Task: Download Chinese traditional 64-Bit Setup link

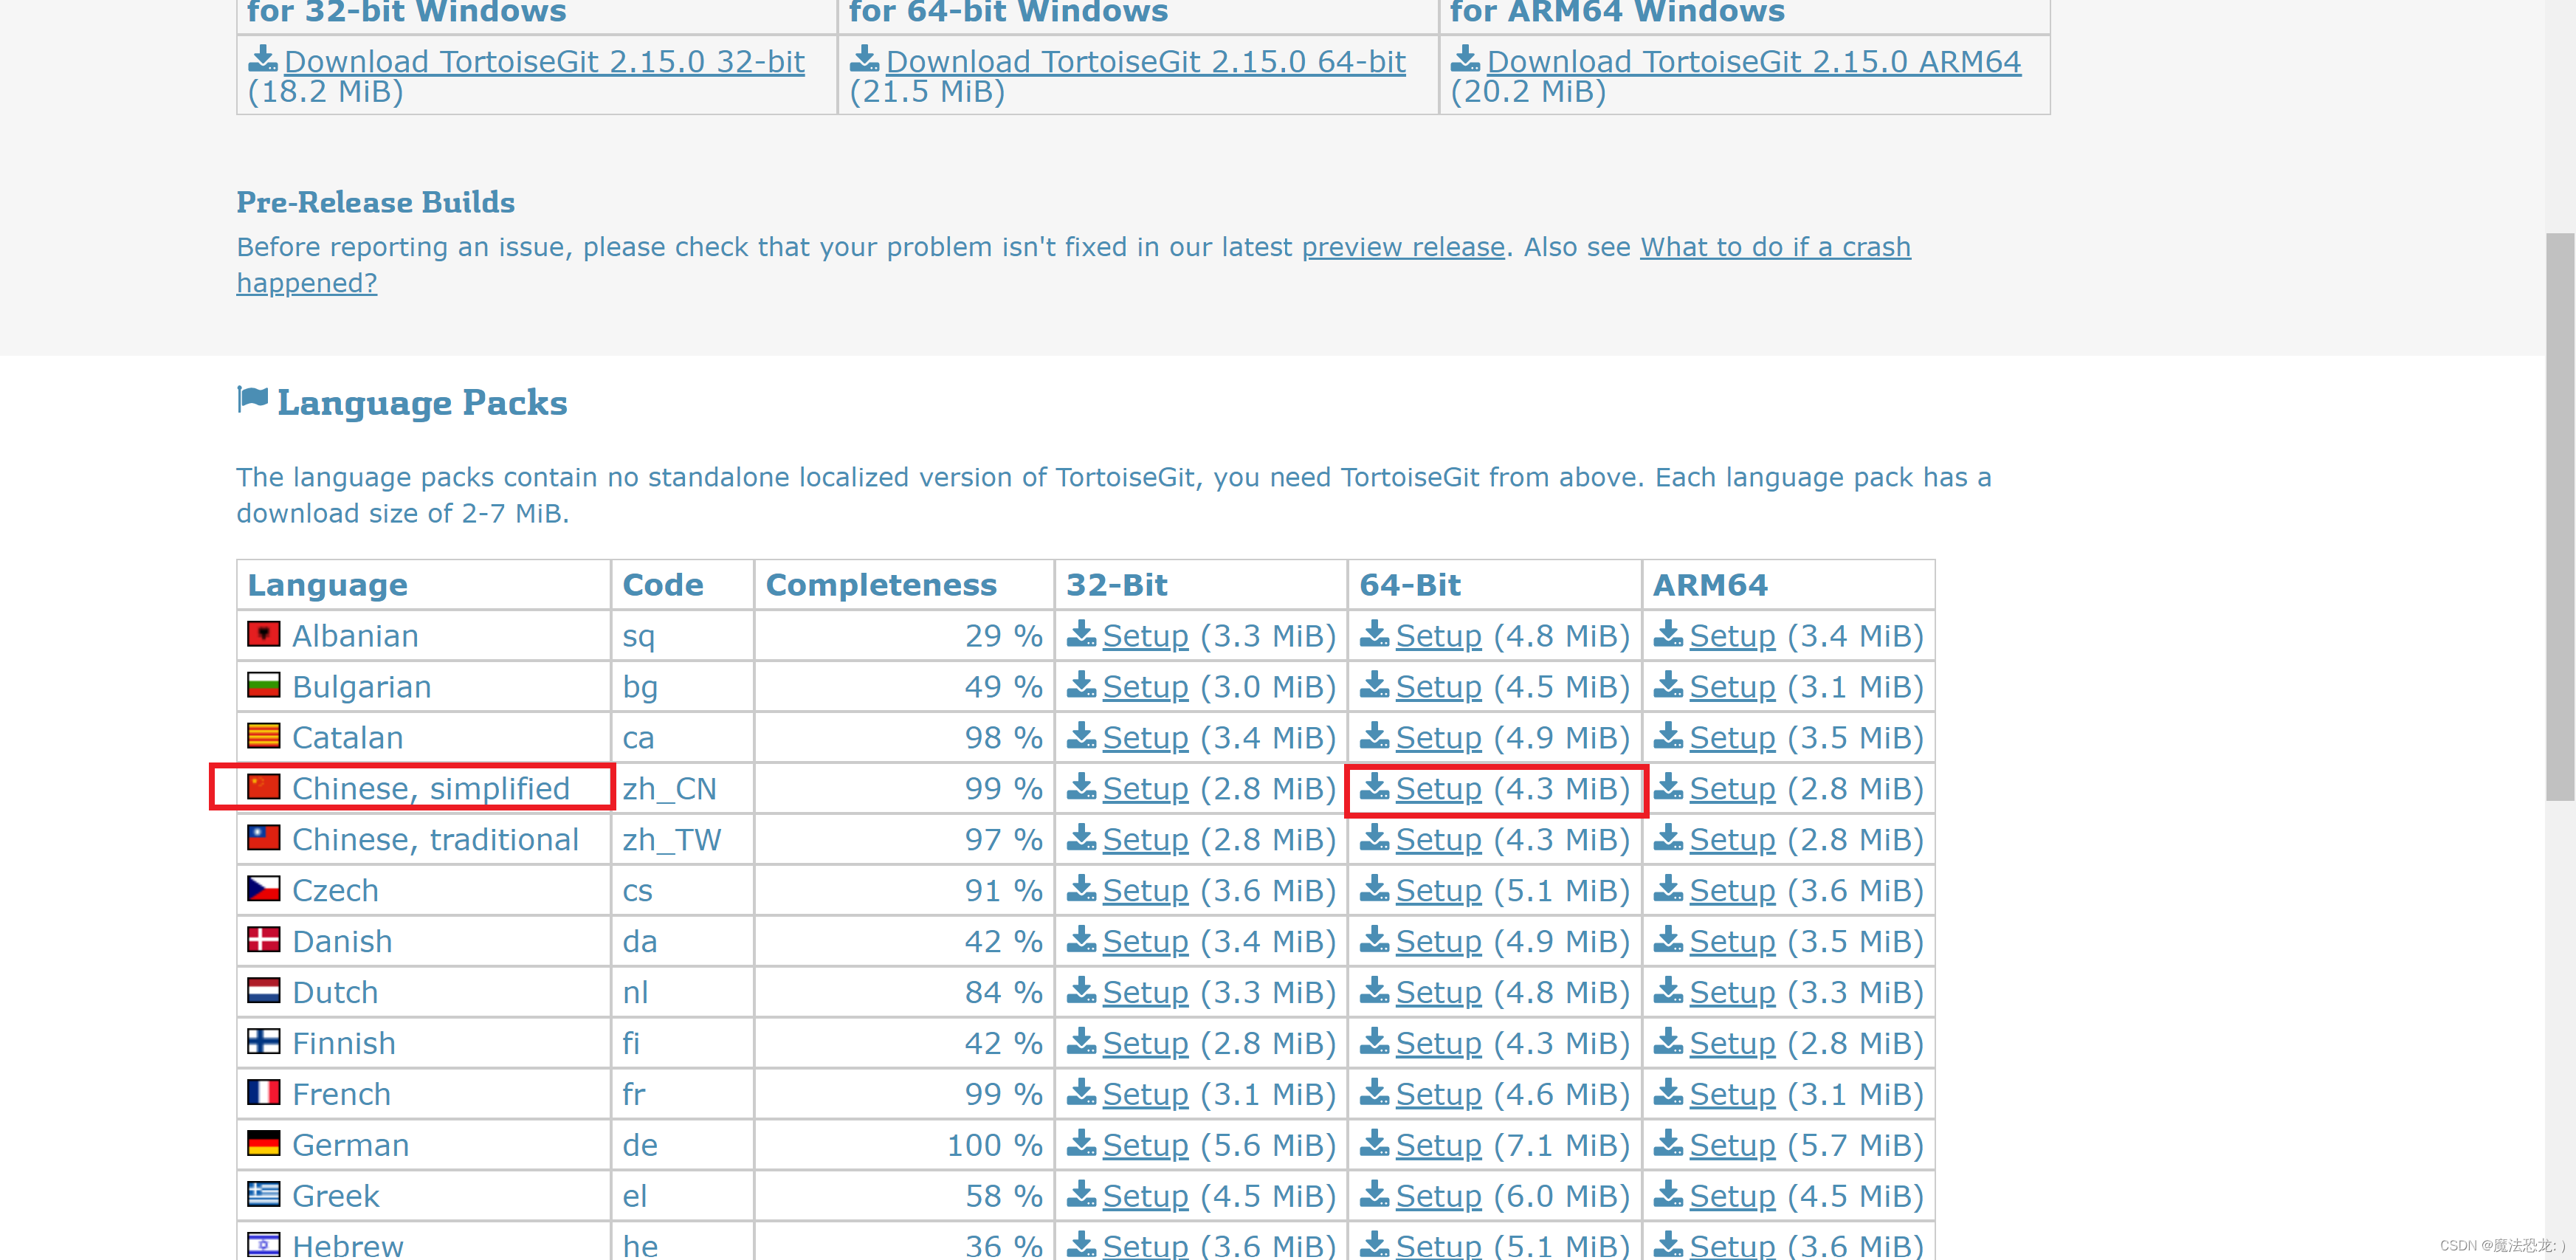Action: (x=1438, y=840)
